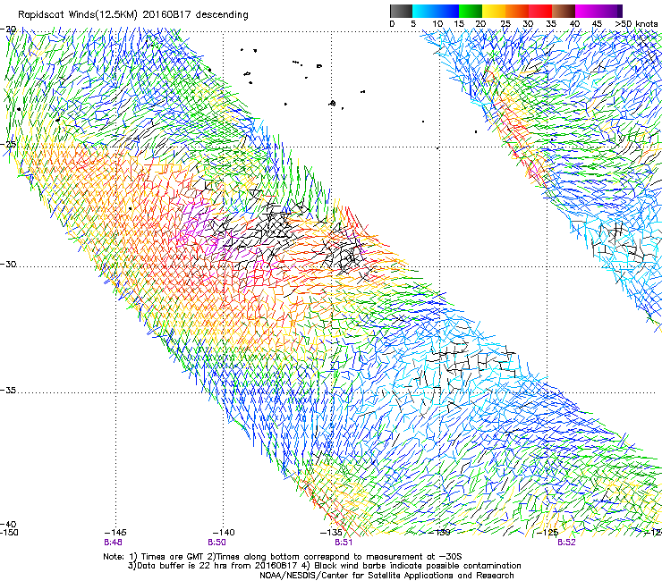
Task: Click the '-135' longitude axis label
Action: [x=331, y=533]
